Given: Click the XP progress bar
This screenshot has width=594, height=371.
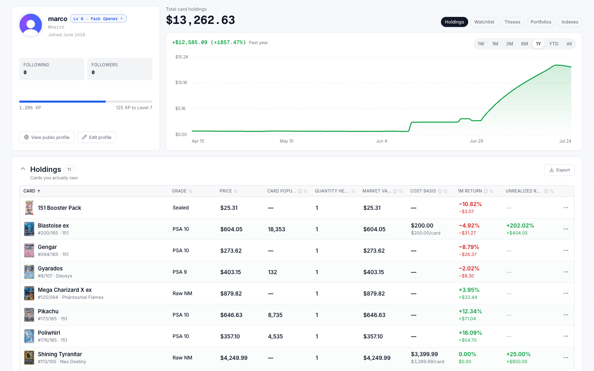Looking at the screenshot, I should [86, 101].
